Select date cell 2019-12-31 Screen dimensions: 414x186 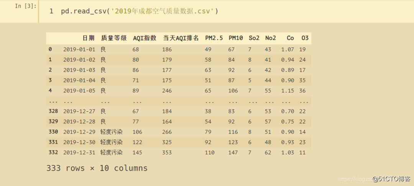pos(79,152)
